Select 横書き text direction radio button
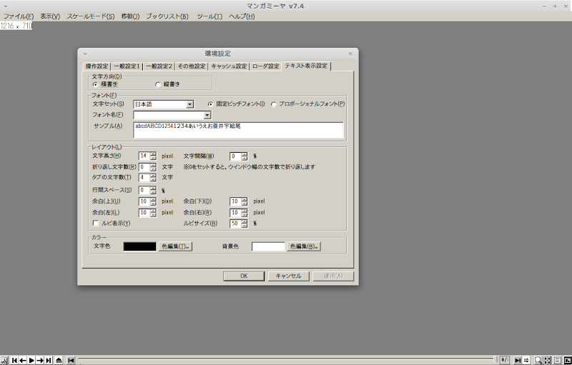572x365 pixels. [96, 84]
